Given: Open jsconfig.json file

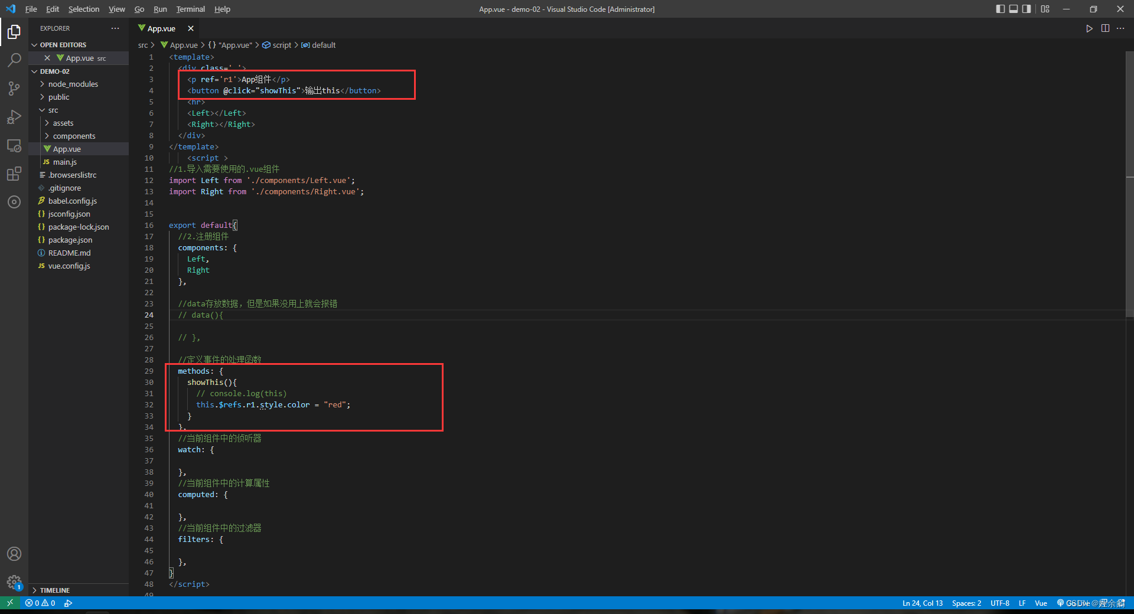Looking at the screenshot, I should coord(69,214).
